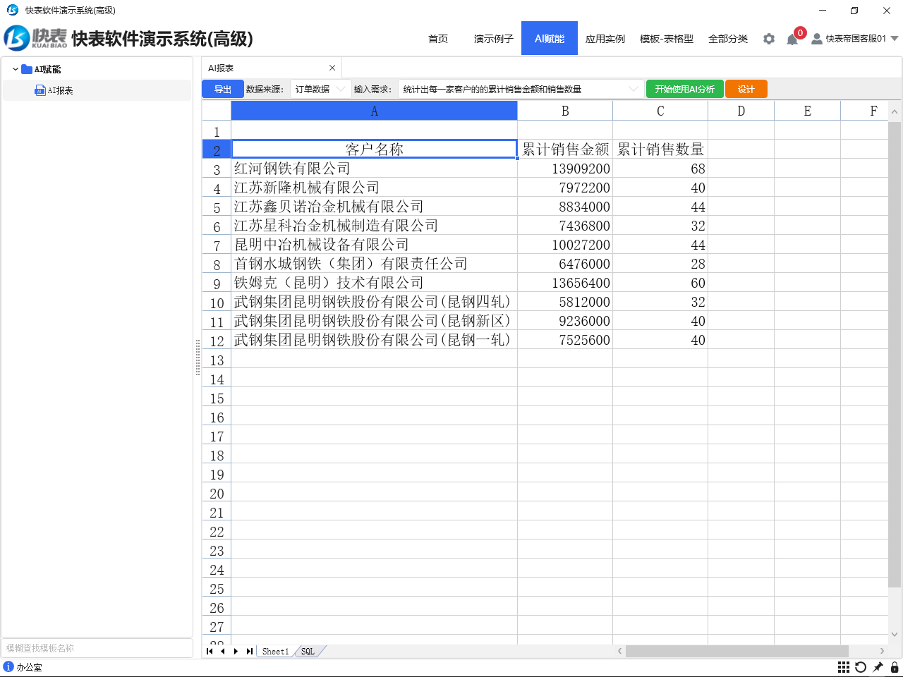Select the 武钢集团昆明钢铁股份有限公司(昆钢新区) cell
This screenshot has width=903, height=677.
click(374, 321)
